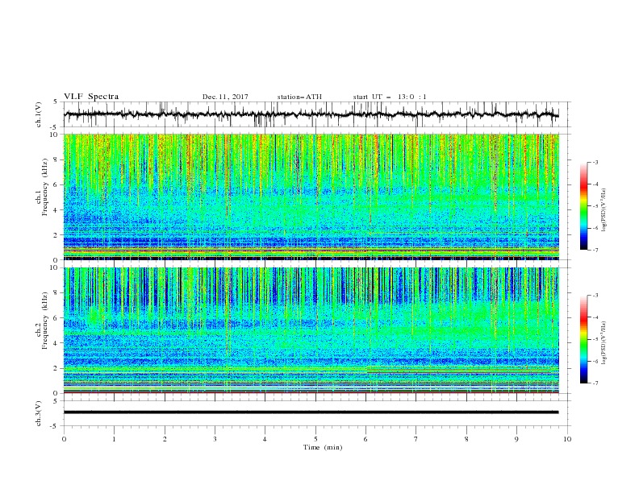This screenshot has width=639, height=493.
Task: Click the time axis tick "3"
Action: click(x=215, y=439)
